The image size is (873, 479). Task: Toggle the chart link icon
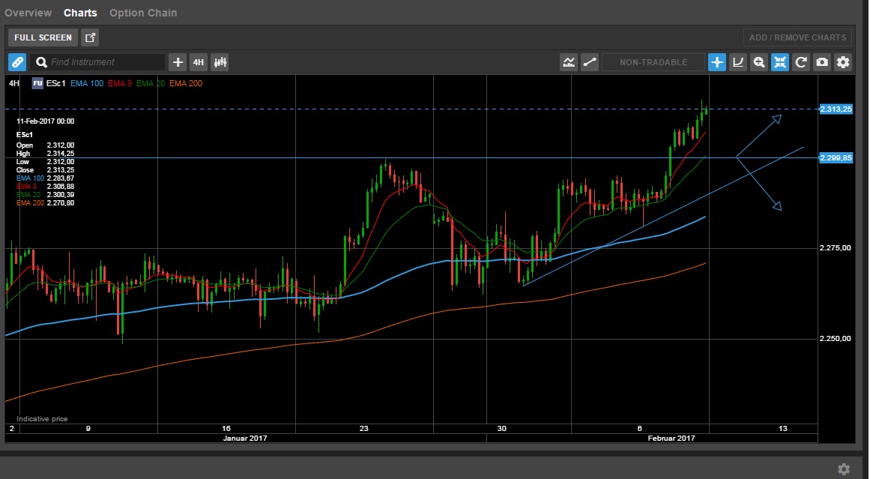click(17, 62)
